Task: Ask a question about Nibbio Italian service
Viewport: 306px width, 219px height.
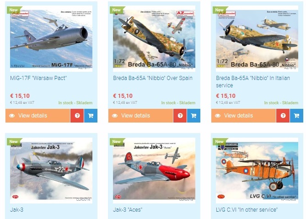Action: (283, 116)
